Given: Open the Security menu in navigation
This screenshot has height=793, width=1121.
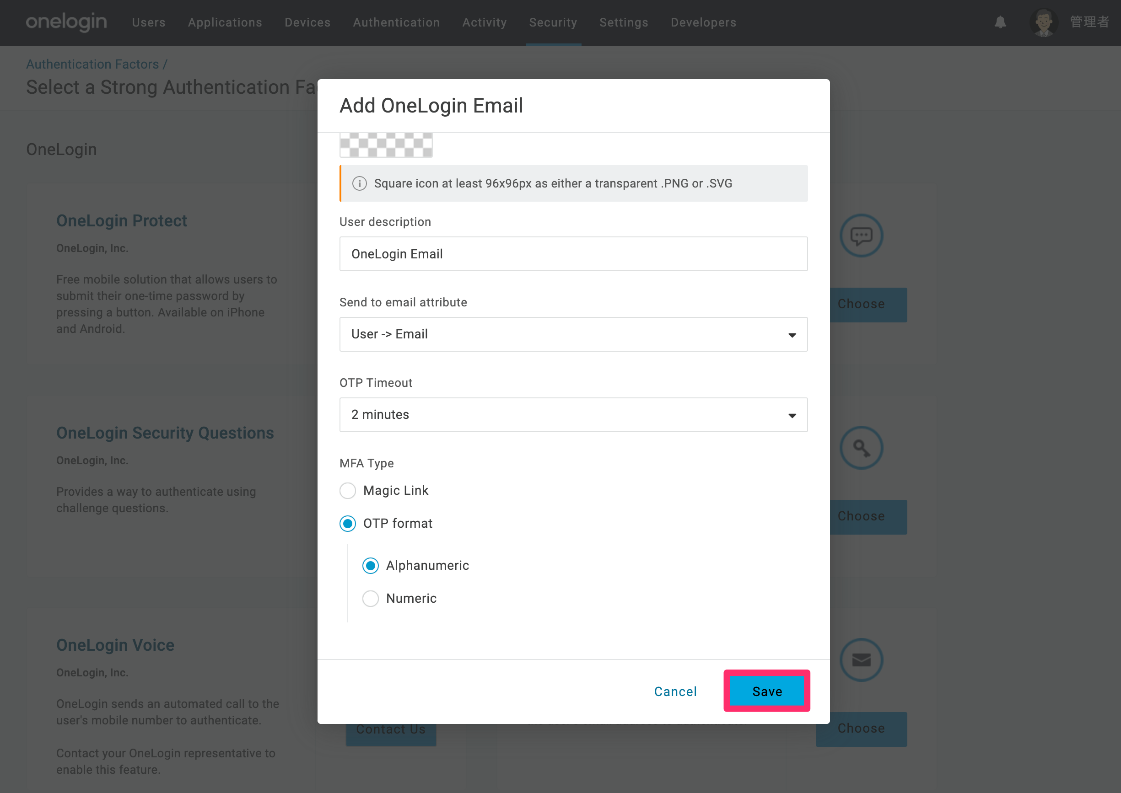Looking at the screenshot, I should click(553, 22).
